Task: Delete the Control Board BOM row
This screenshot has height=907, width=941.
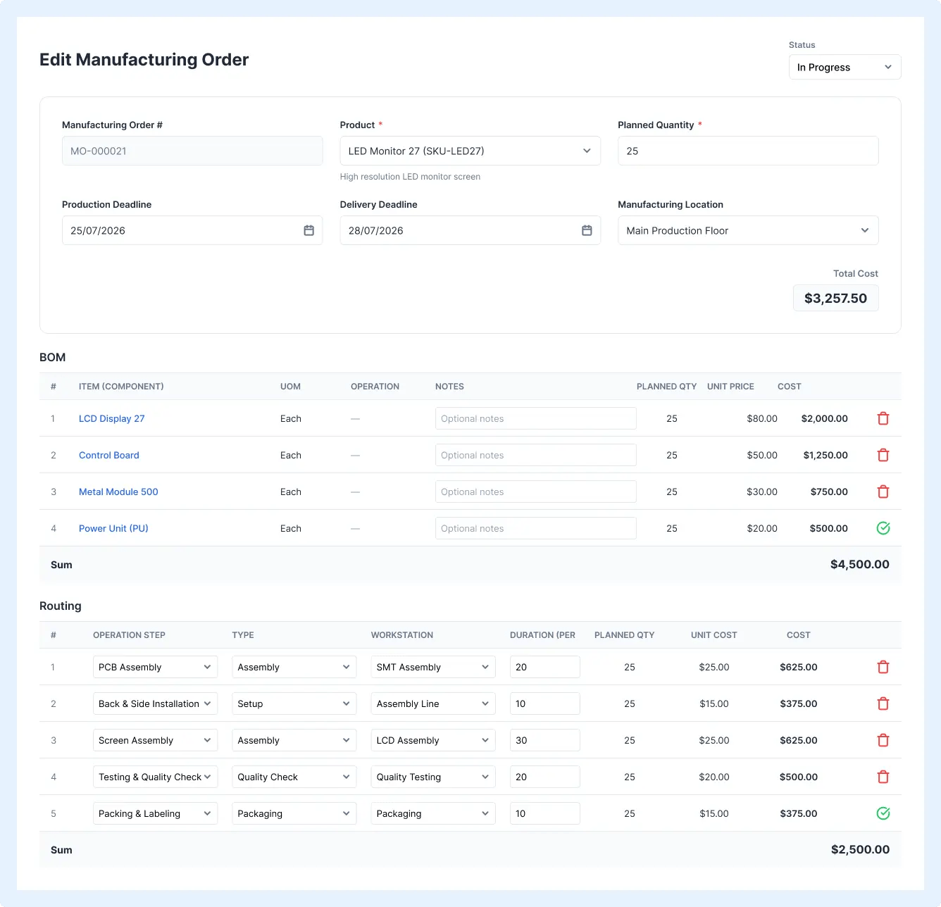Action: click(x=883, y=455)
